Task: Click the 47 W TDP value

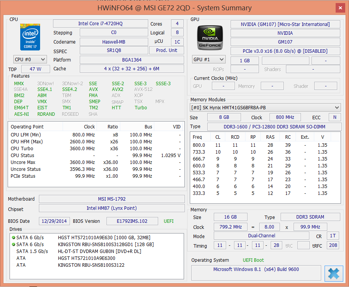Action: pos(36,69)
